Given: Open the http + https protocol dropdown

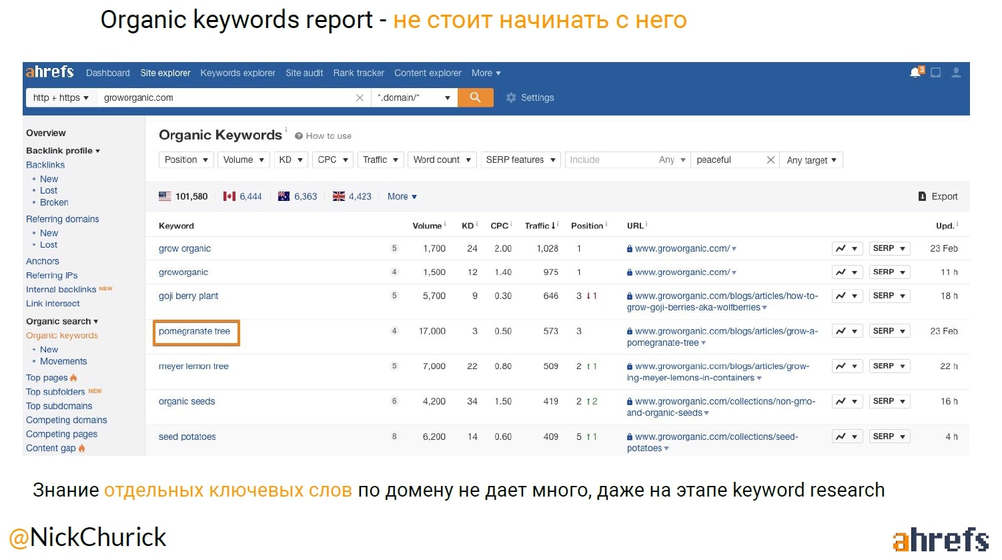Looking at the screenshot, I should 61,97.
